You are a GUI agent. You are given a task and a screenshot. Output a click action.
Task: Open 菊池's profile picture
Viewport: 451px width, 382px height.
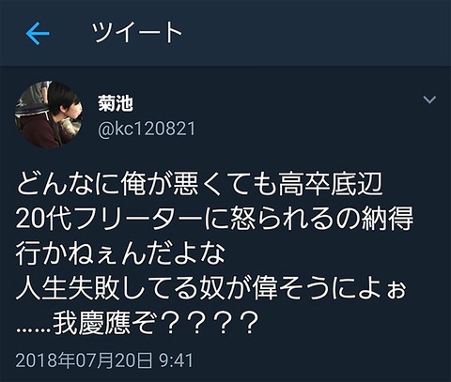(49, 115)
